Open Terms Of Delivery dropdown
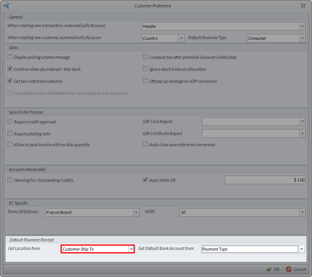Viewport: 312px width, 277px height. (x=136, y=212)
